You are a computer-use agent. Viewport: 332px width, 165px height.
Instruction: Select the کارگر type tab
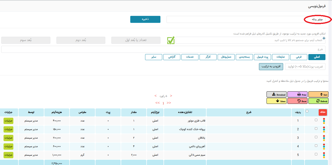(x=208, y=57)
